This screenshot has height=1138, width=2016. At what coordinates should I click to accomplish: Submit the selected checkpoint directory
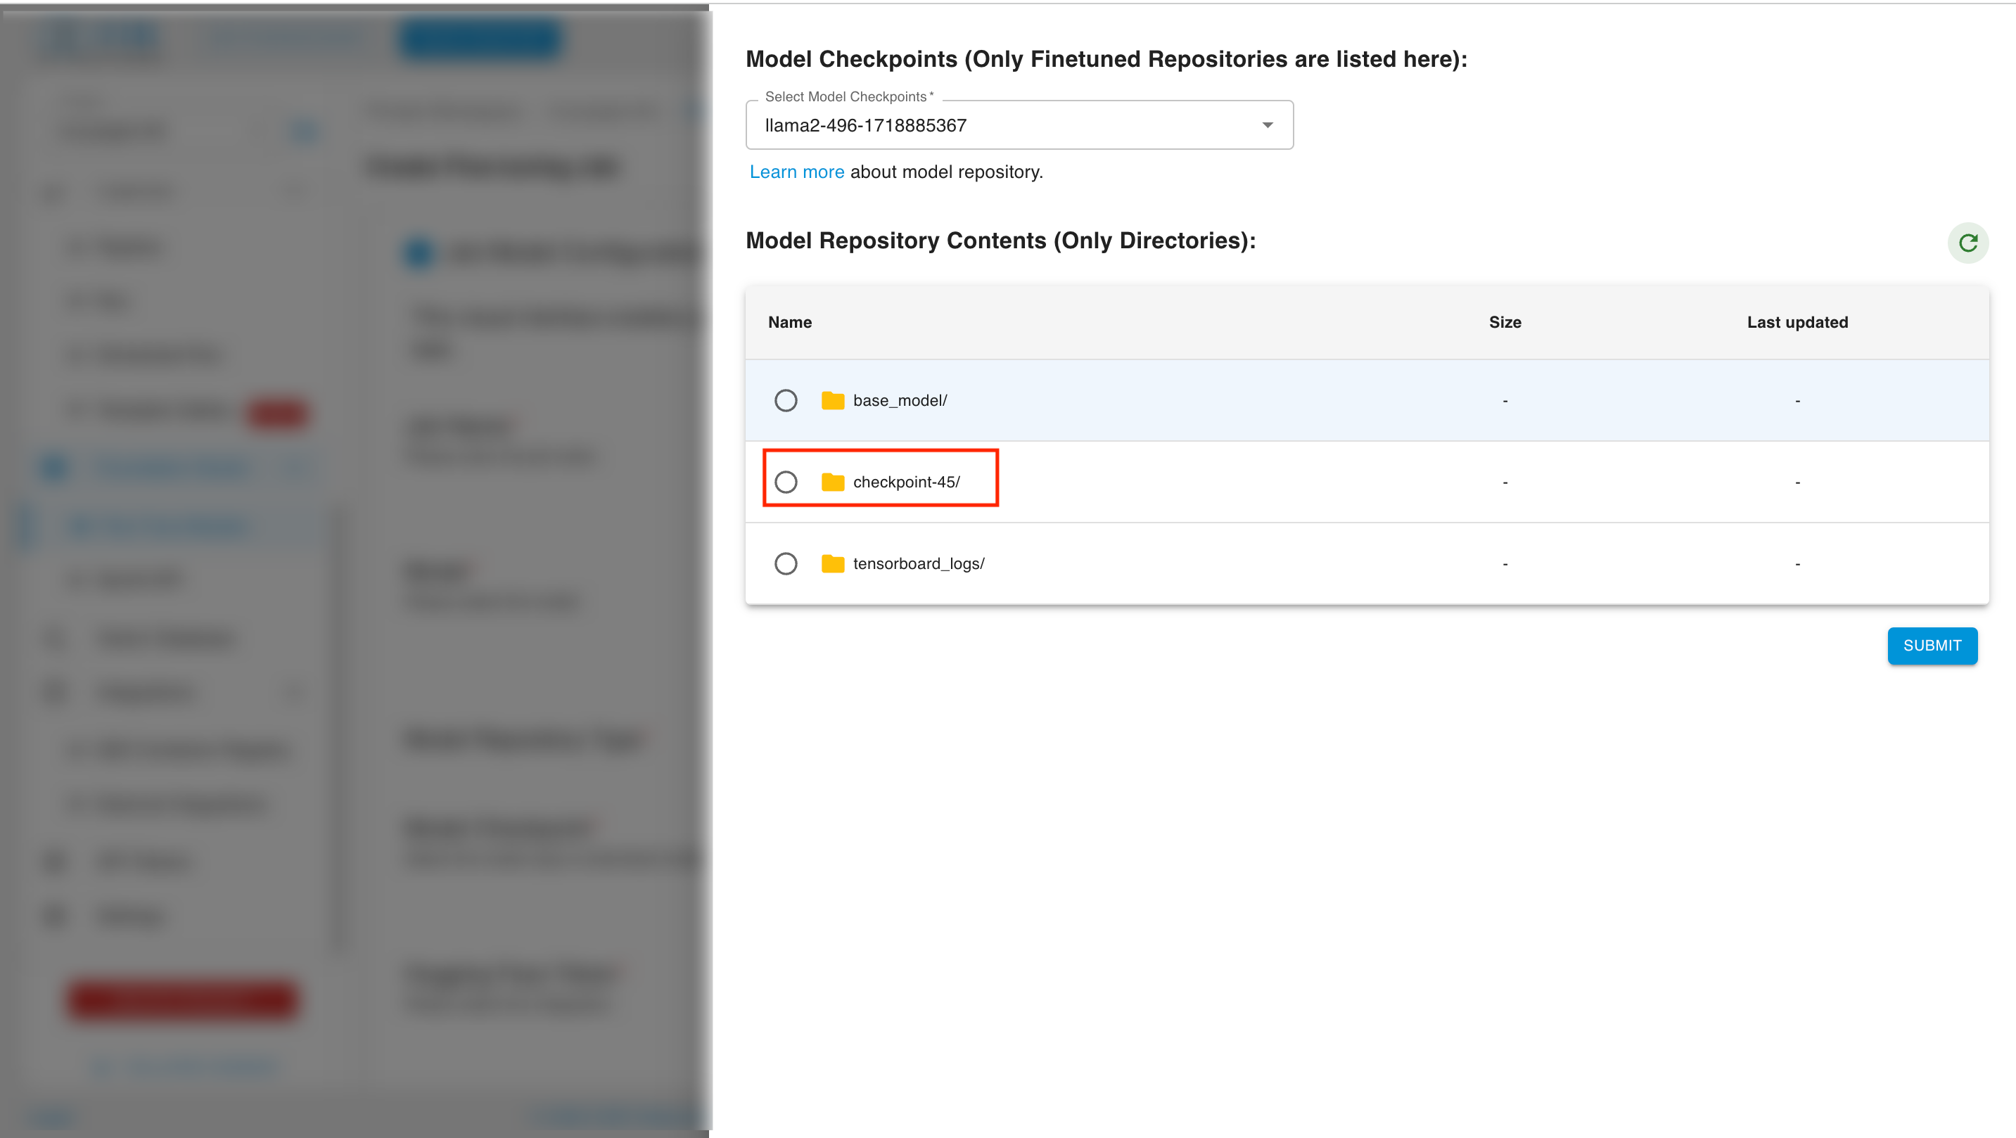pos(1932,646)
